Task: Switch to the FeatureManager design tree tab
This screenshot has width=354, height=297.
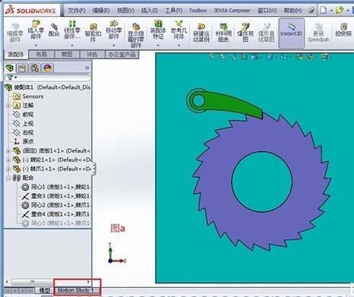Action: point(10,68)
